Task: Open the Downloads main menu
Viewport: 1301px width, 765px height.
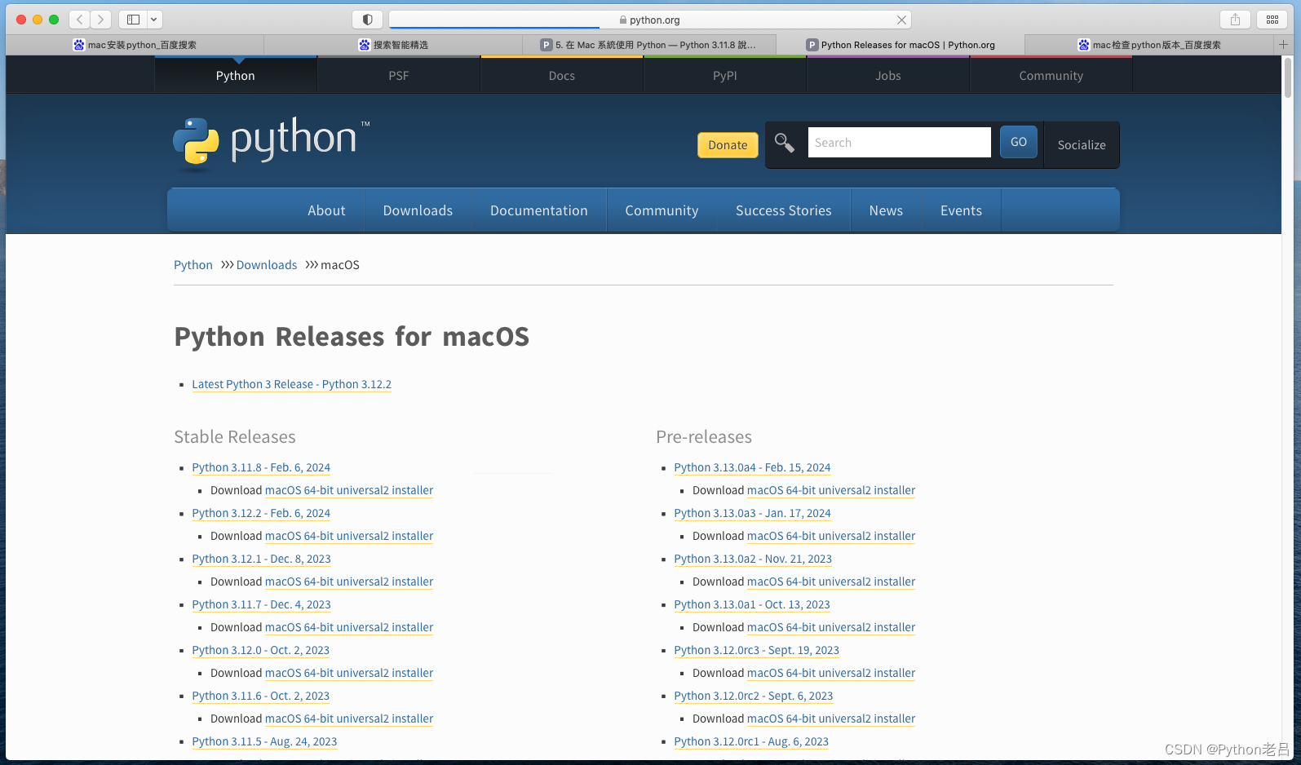Action: tap(418, 210)
